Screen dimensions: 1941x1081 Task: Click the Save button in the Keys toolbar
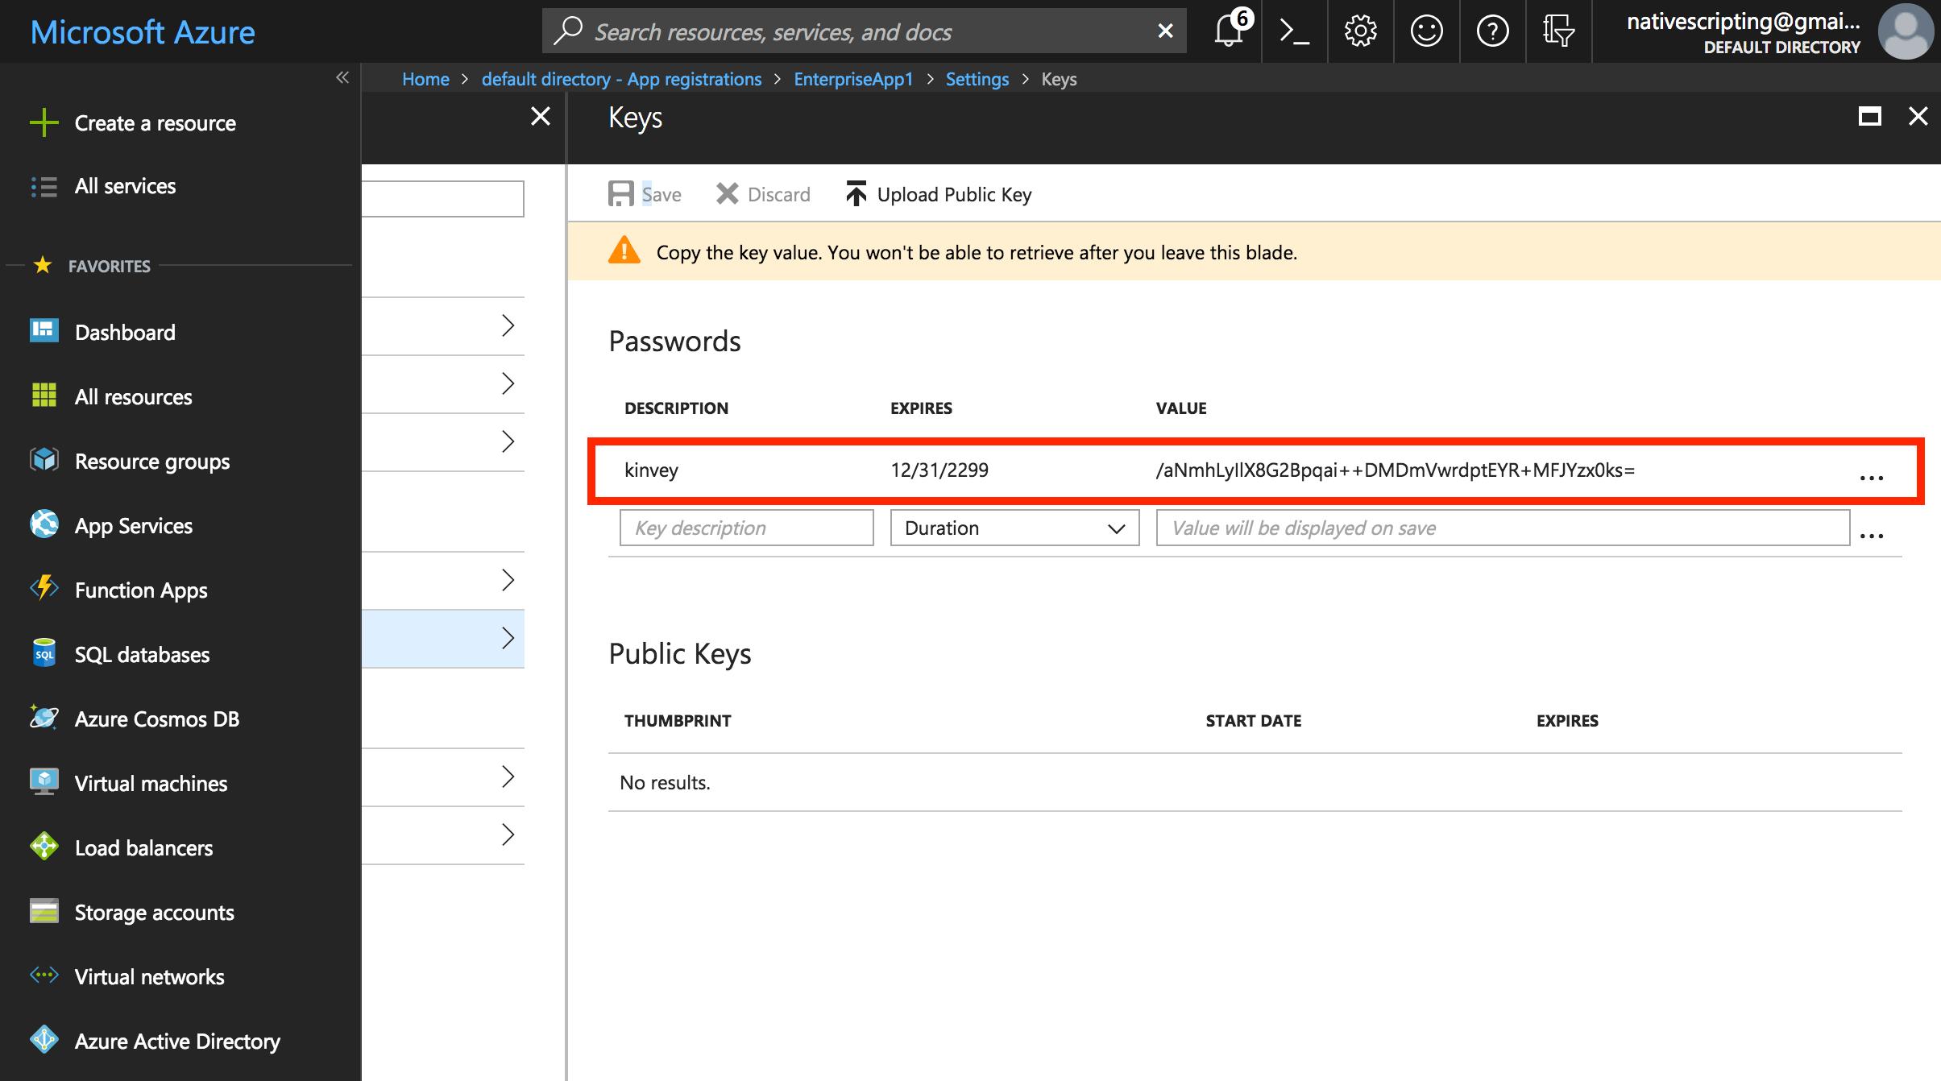(x=645, y=194)
